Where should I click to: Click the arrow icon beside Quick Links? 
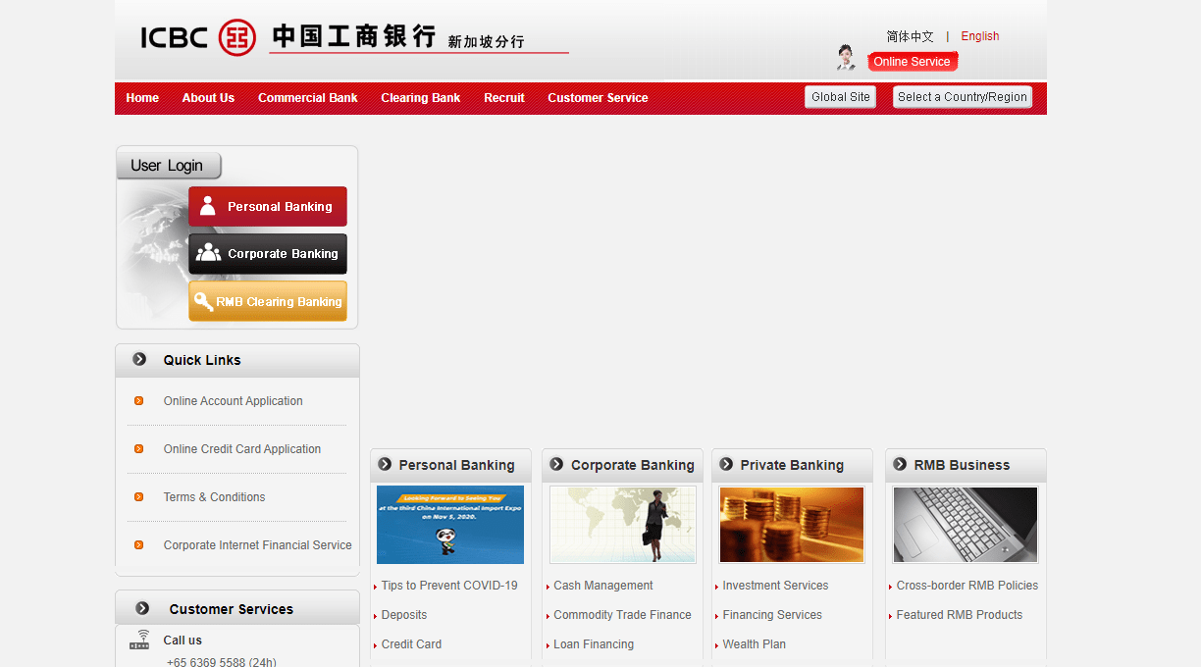pos(139,360)
